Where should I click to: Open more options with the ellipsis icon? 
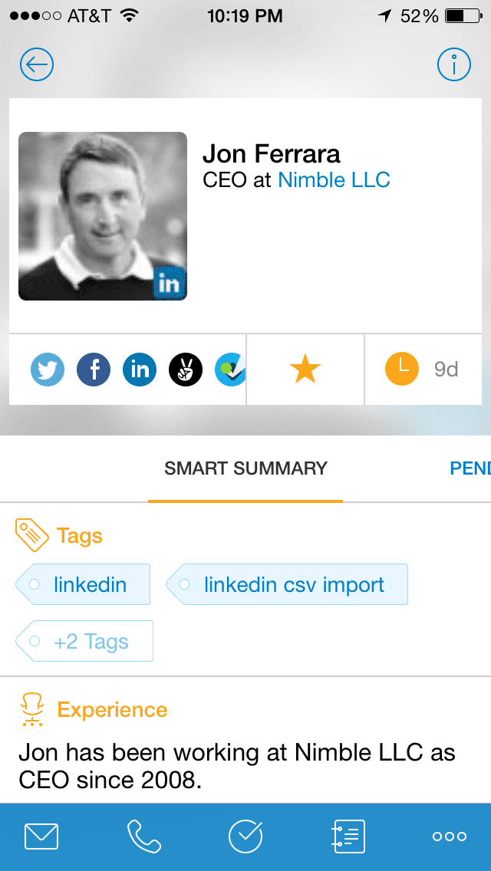click(449, 836)
